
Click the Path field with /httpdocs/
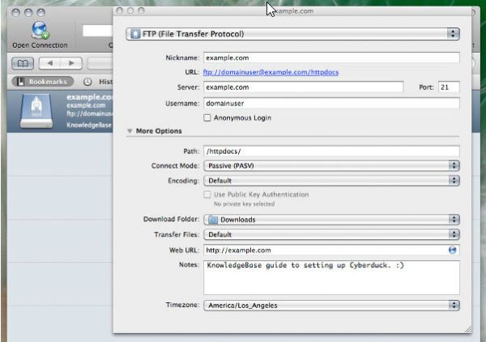pyautogui.click(x=331, y=152)
